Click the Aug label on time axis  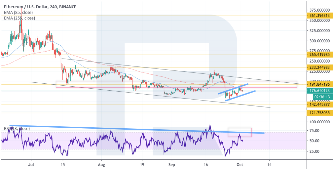101,164
